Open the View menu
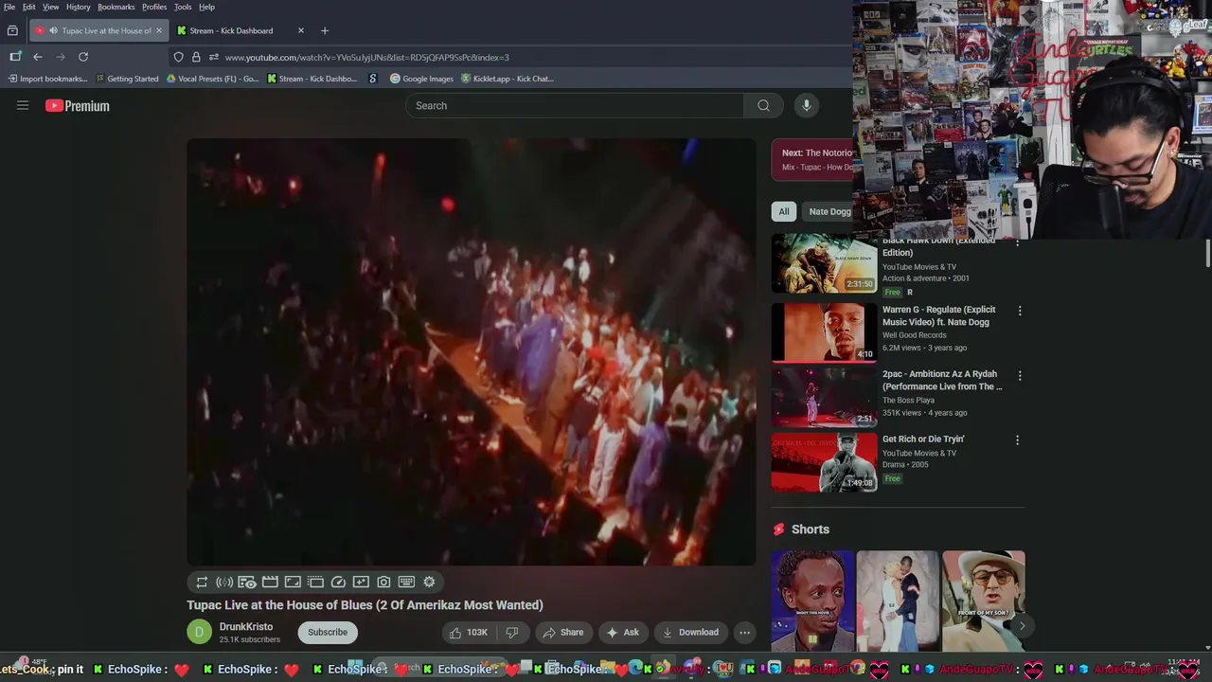This screenshot has height=682, width=1212. [x=51, y=7]
